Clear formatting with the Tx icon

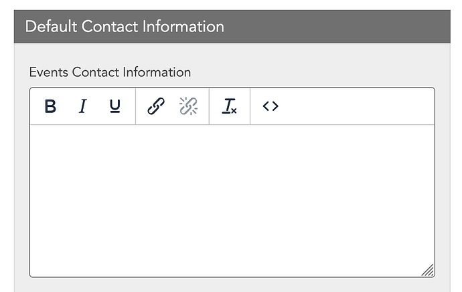tap(229, 106)
